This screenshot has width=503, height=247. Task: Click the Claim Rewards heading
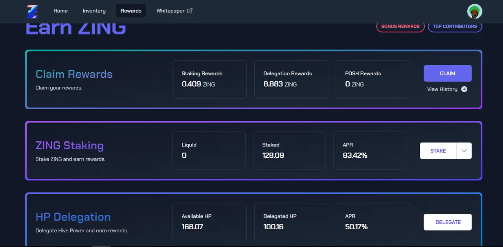point(74,74)
